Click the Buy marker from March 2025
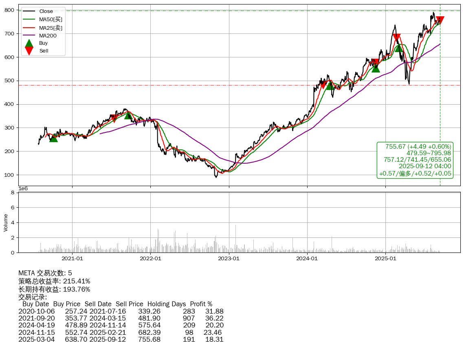The image size is (464, 347). pyautogui.click(x=399, y=48)
